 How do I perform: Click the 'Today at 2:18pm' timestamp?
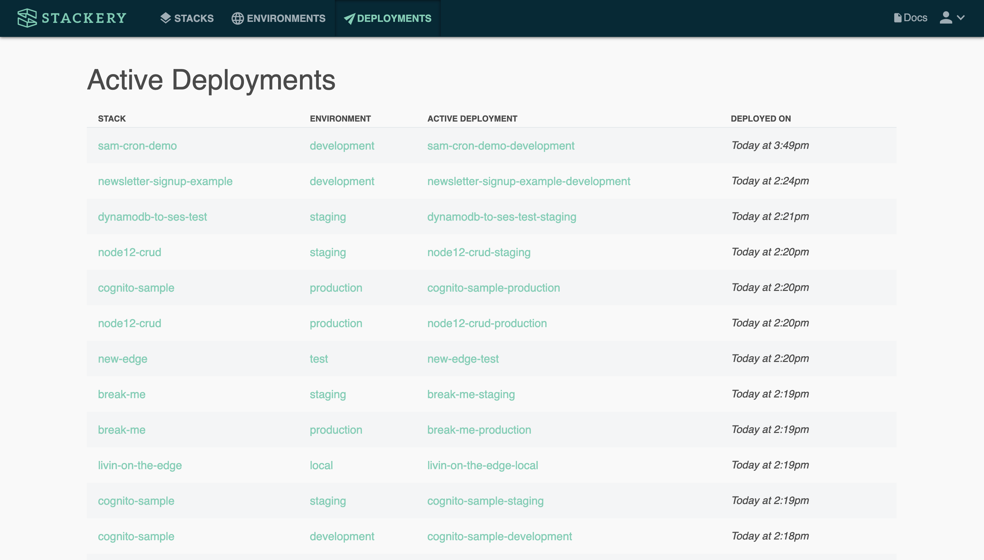[x=770, y=536]
